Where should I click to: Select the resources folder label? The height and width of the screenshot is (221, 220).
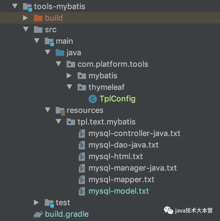85,110
